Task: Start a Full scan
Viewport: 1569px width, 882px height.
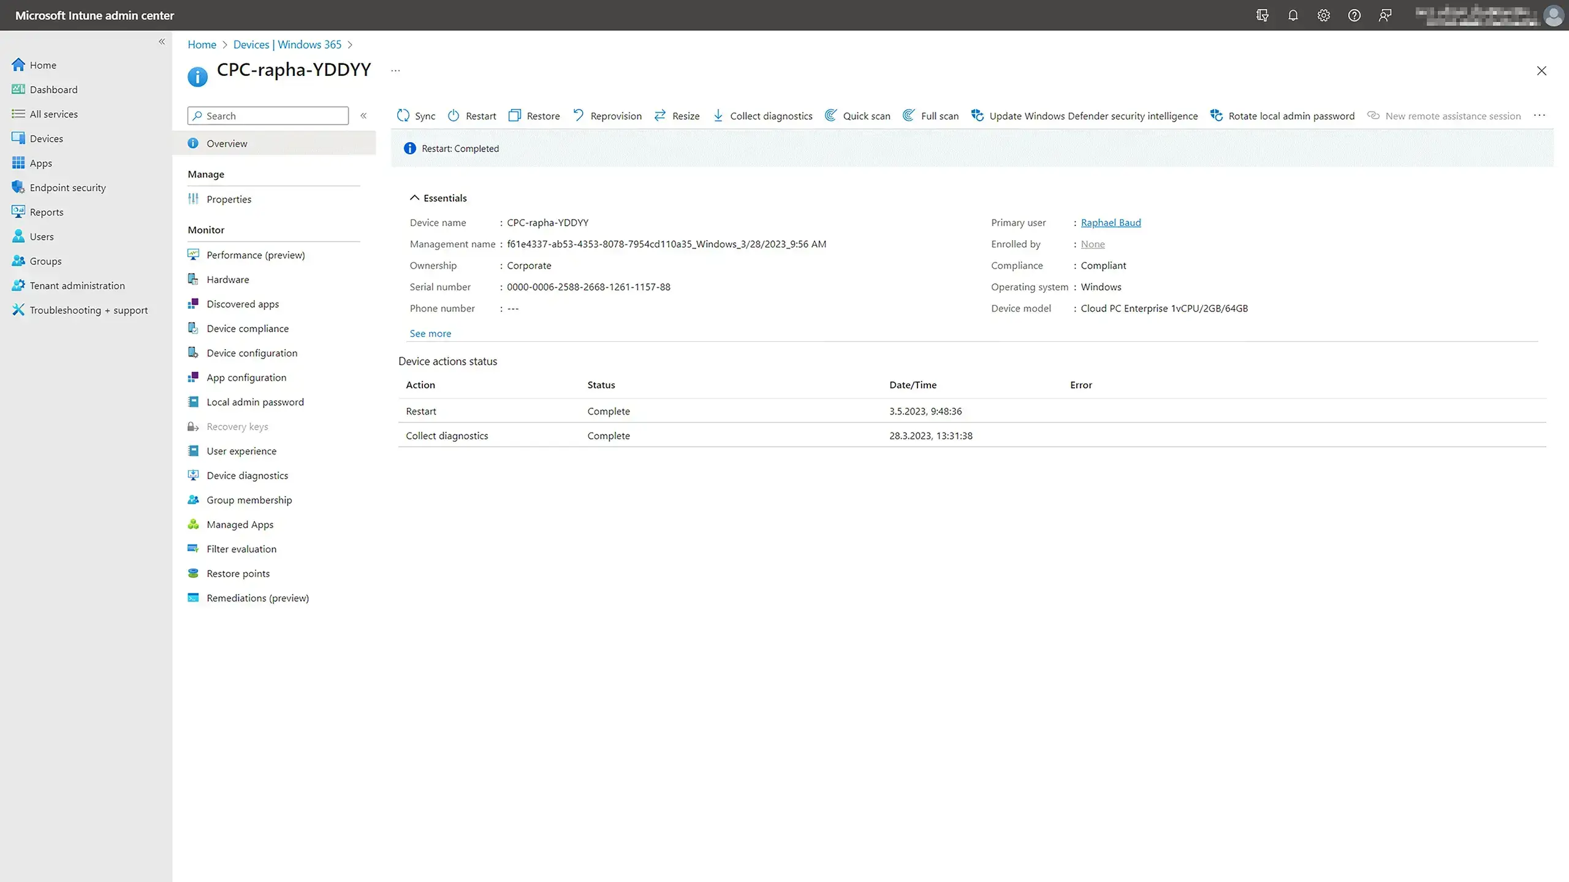Action: [930, 116]
